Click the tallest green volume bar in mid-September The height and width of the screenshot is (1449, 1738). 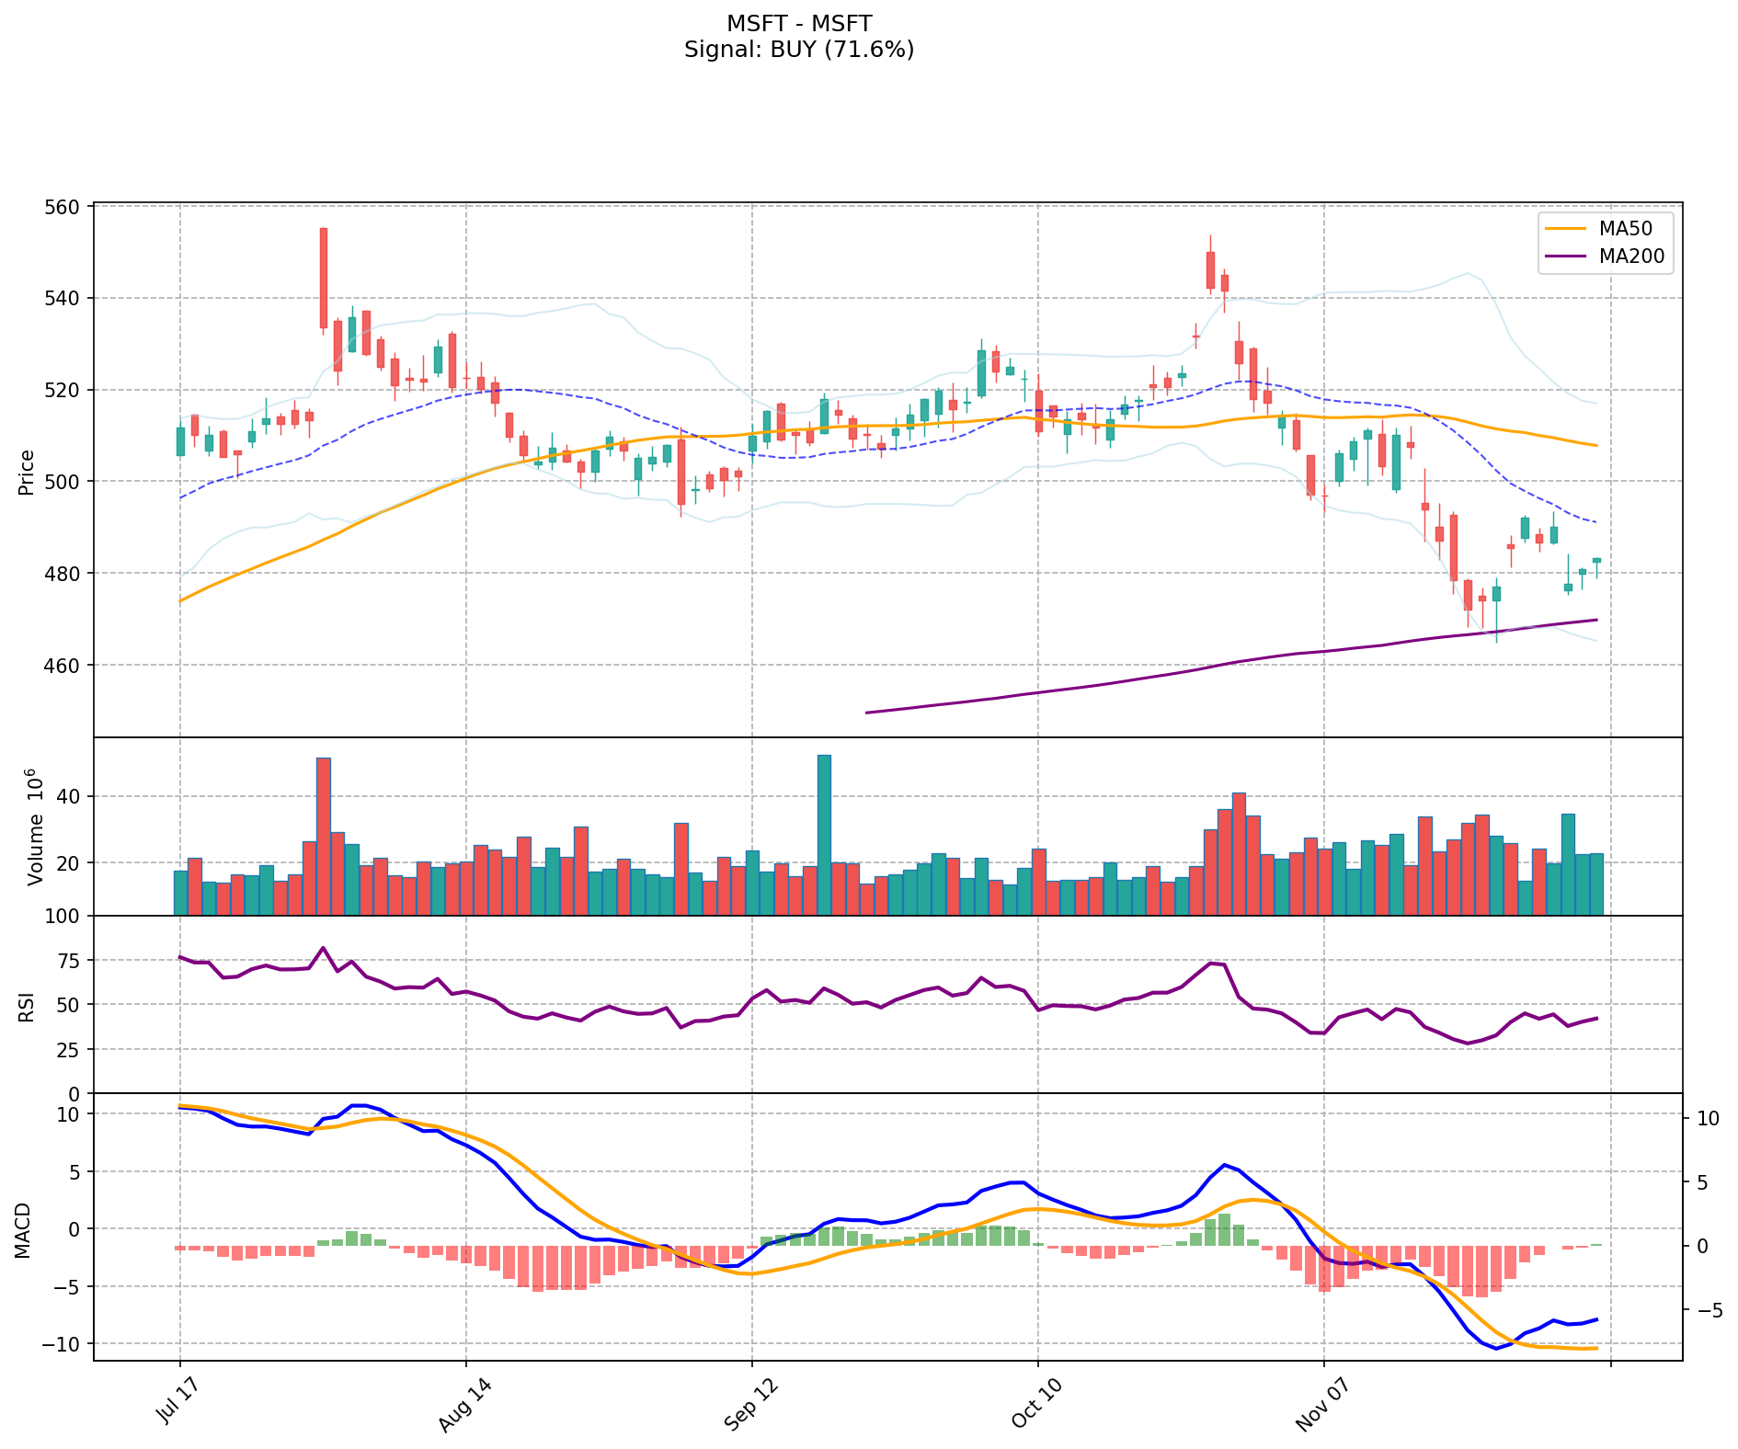(x=824, y=835)
